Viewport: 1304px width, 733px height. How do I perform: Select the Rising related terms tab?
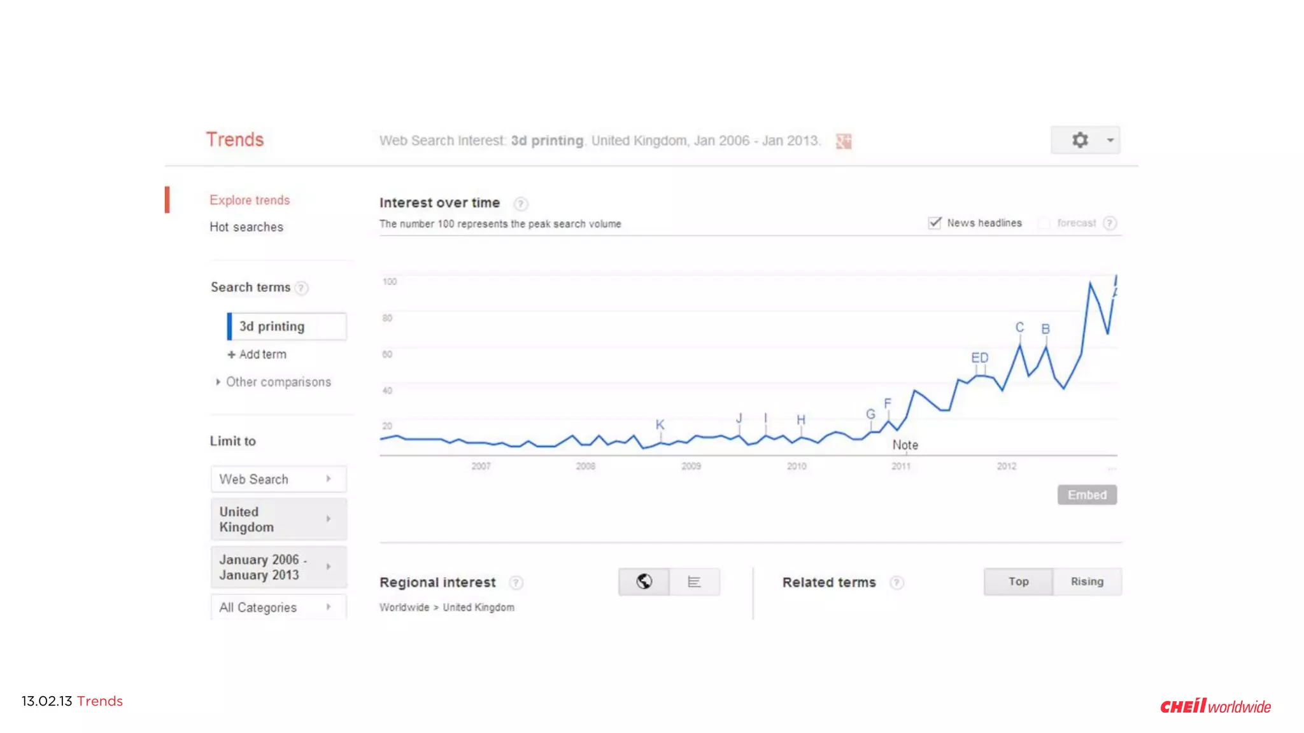tap(1087, 582)
